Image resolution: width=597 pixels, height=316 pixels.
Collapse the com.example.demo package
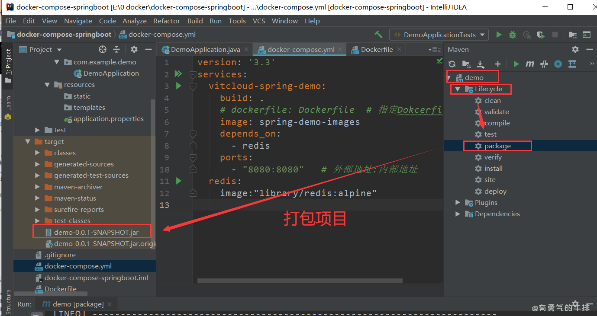click(57, 62)
